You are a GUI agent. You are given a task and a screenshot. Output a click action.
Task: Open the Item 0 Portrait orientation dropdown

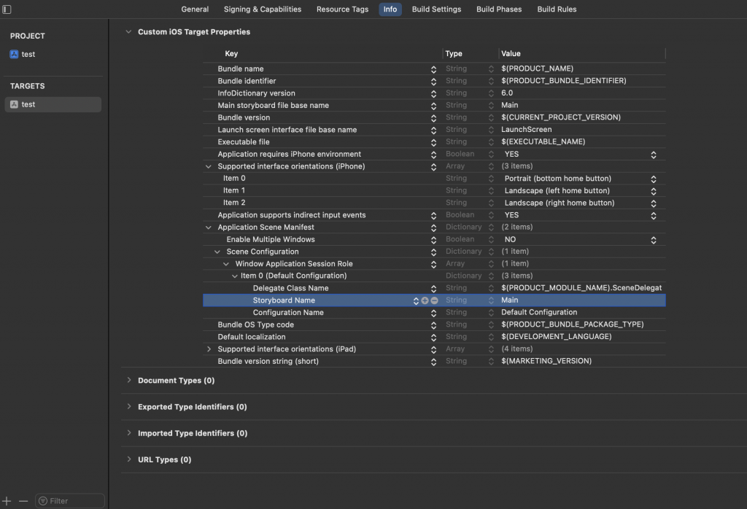(x=653, y=179)
